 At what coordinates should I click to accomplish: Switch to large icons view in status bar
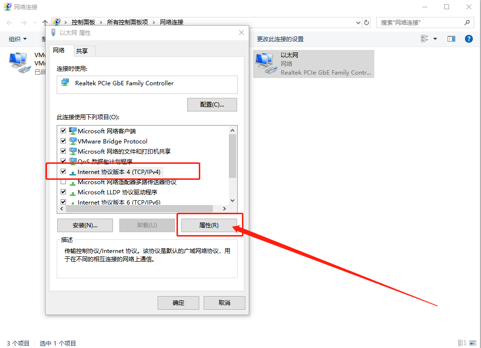click(x=473, y=343)
